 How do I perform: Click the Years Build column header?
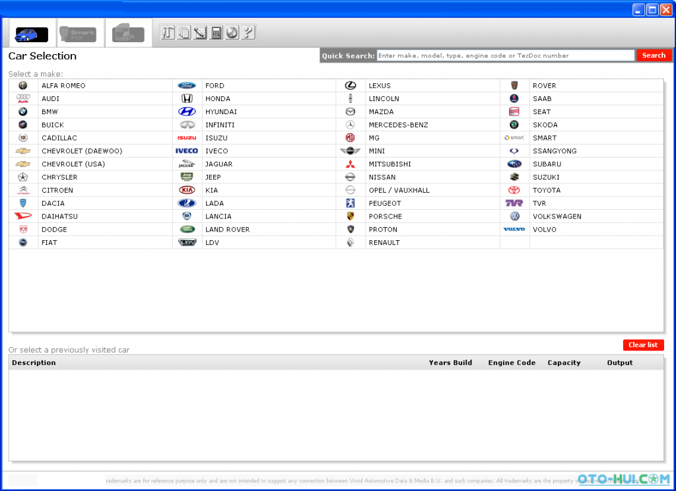coord(450,362)
